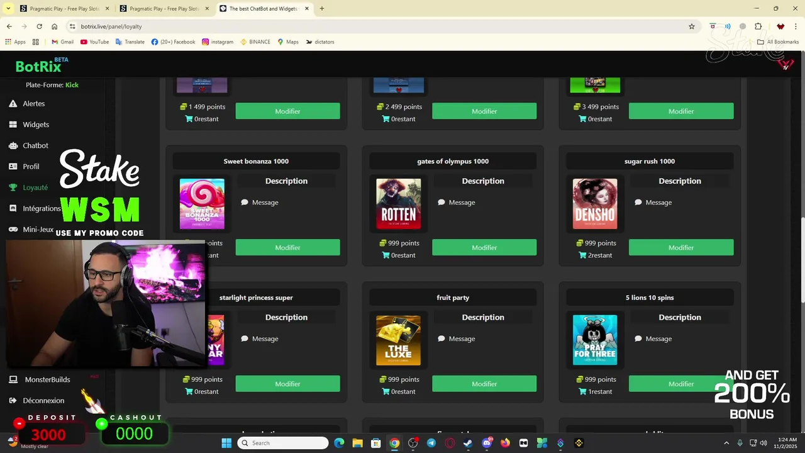Bookmark this page with the star icon

tap(692, 26)
